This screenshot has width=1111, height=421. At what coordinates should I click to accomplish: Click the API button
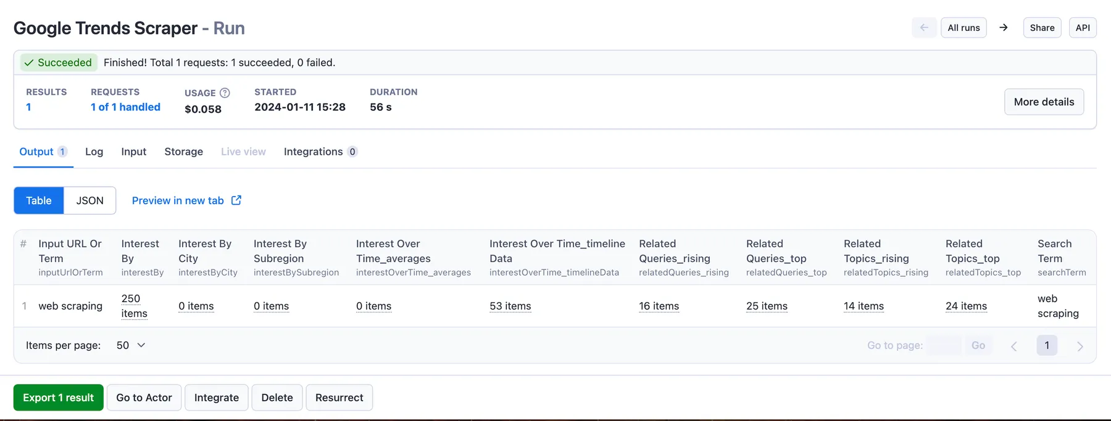point(1083,28)
